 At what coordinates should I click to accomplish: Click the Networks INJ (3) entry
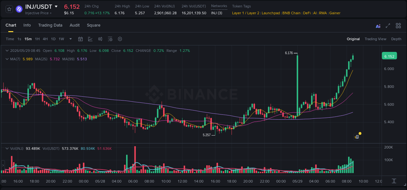[x=217, y=13]
